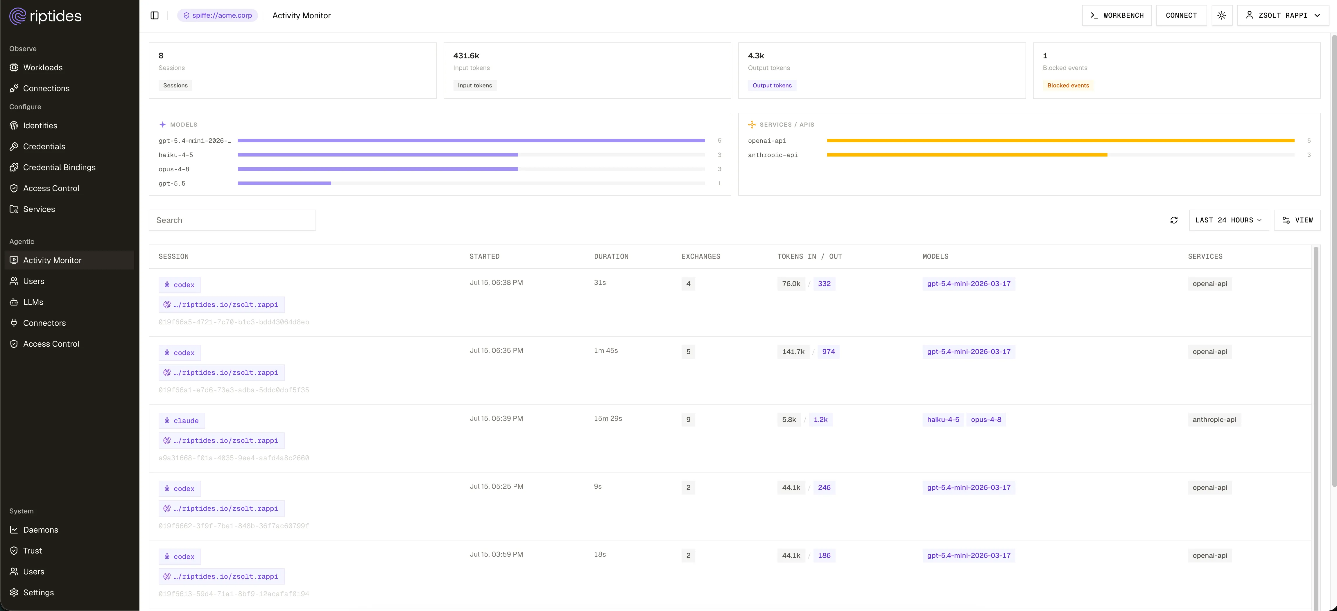This screenshot has width=1337, height=611.
Task: Open Credentials in the sidebar
Action: click(69, 146)
